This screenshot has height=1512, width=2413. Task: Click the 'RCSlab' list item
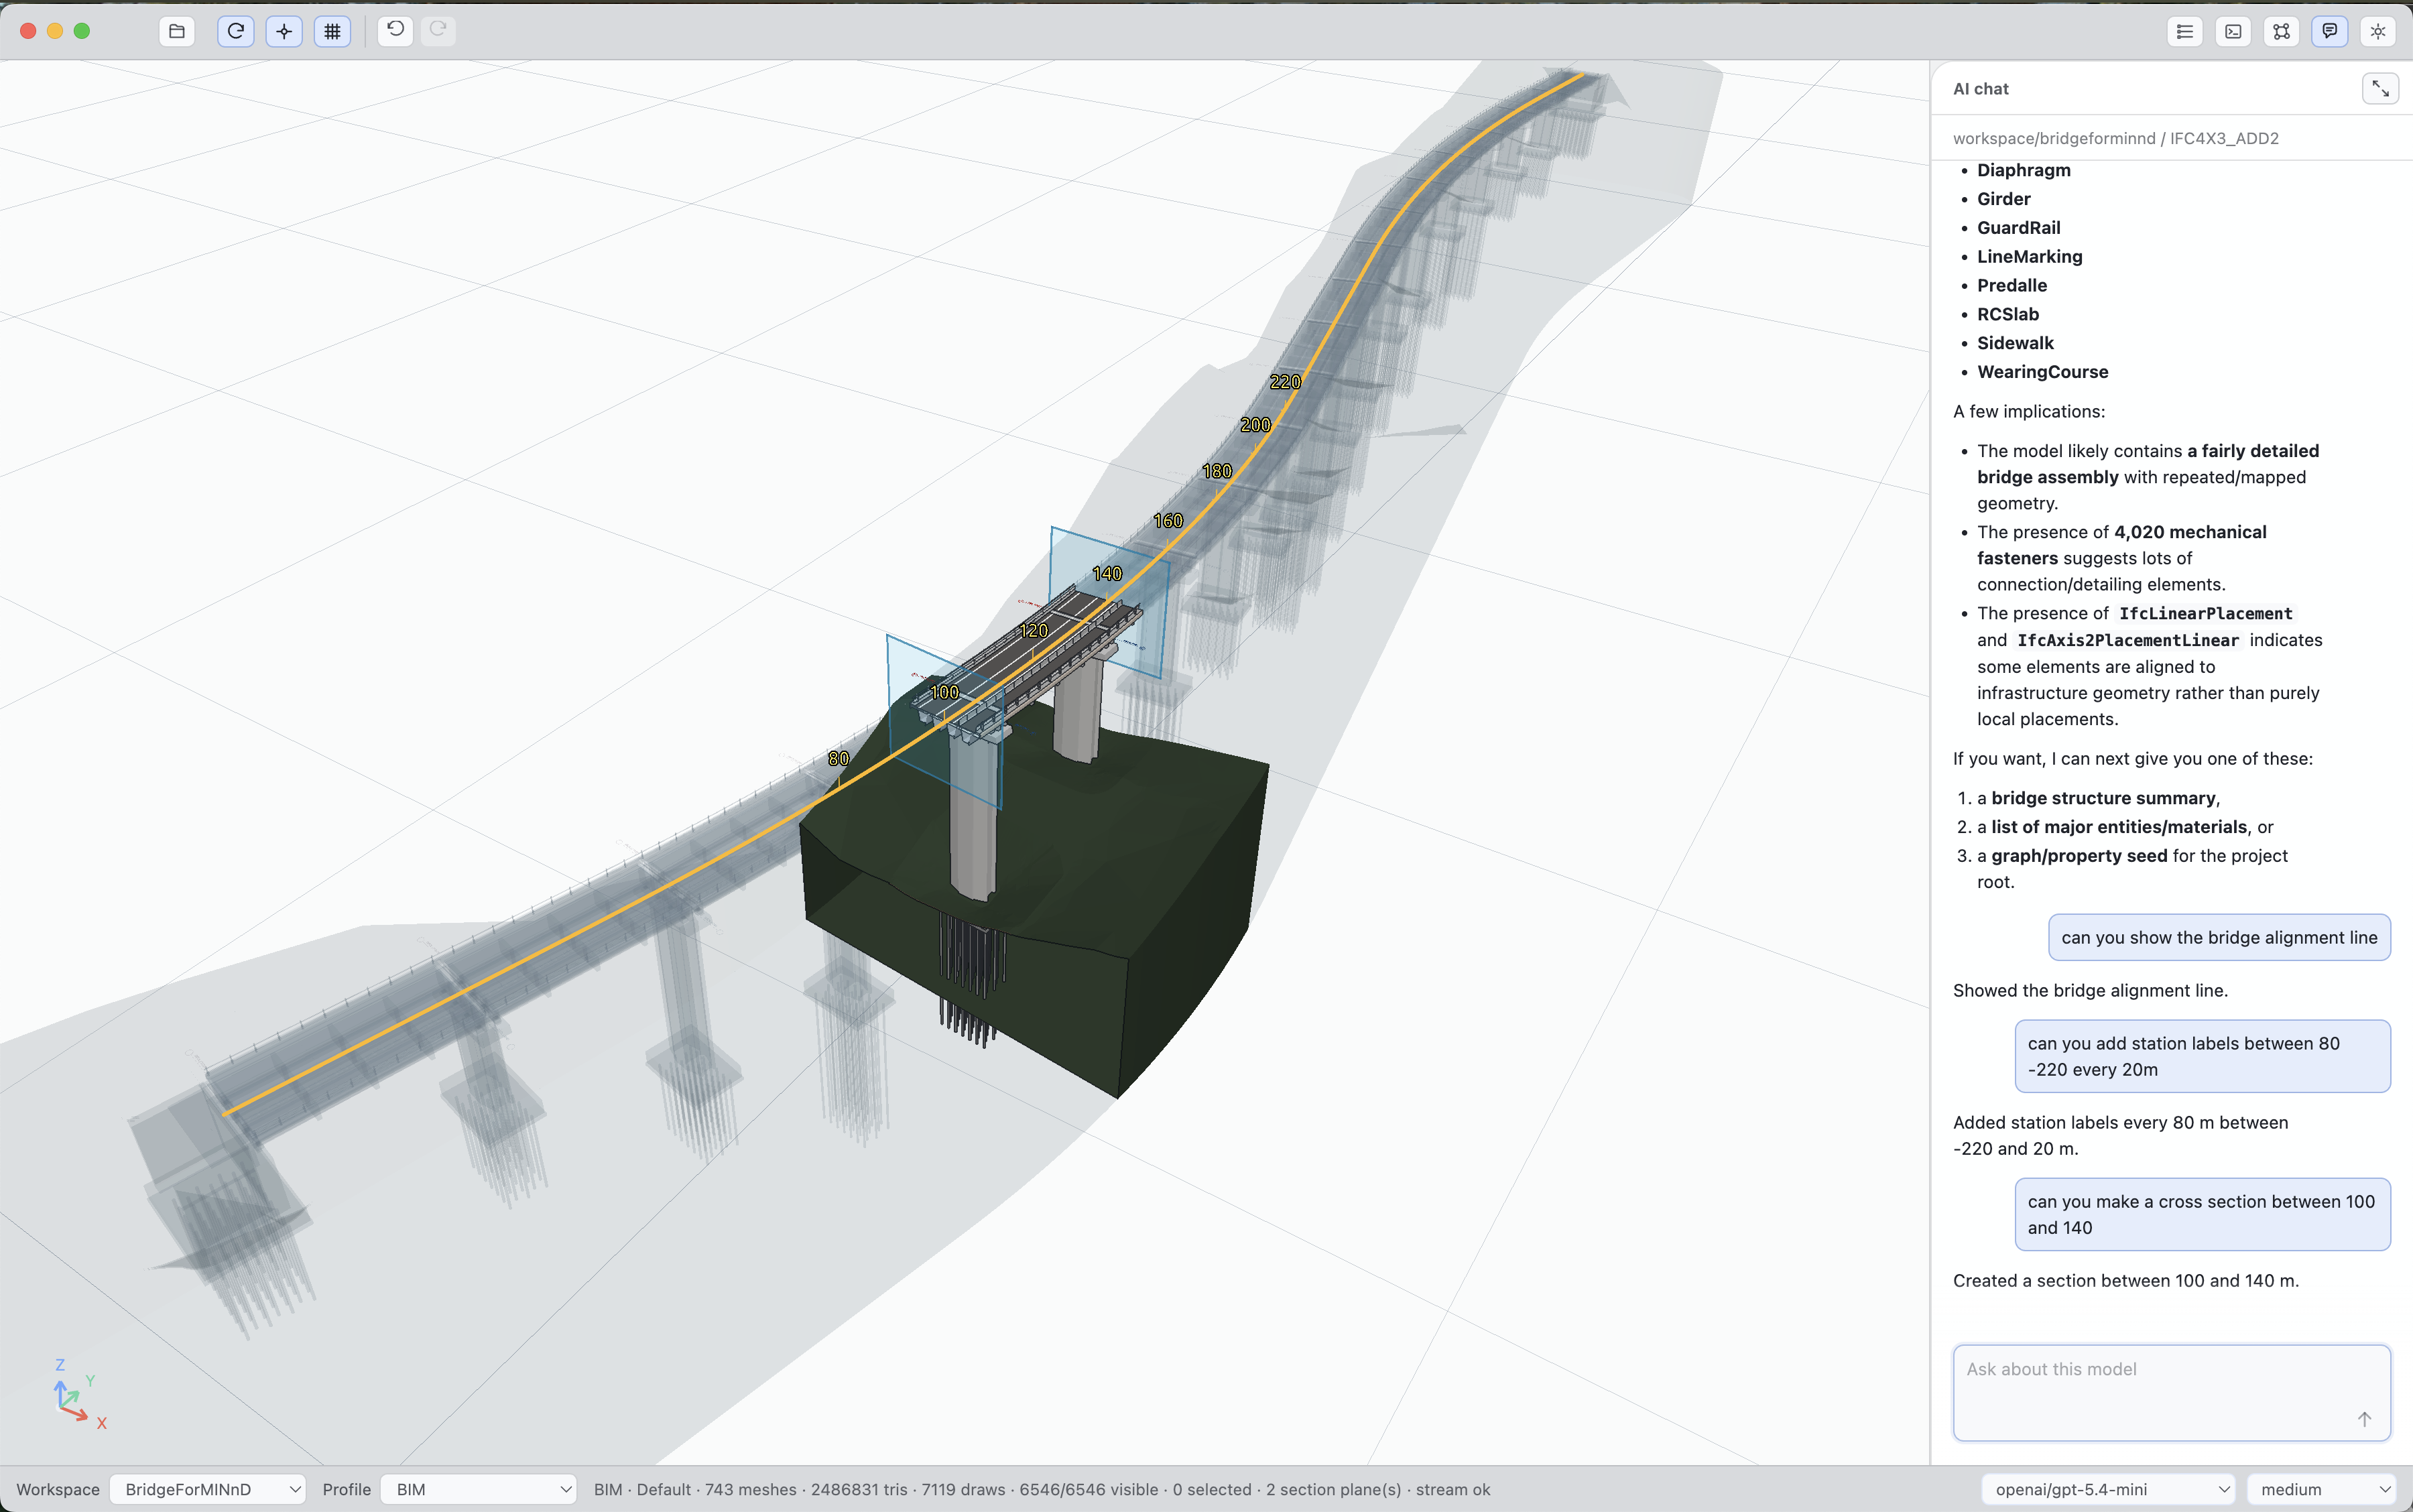point(2007,314)
